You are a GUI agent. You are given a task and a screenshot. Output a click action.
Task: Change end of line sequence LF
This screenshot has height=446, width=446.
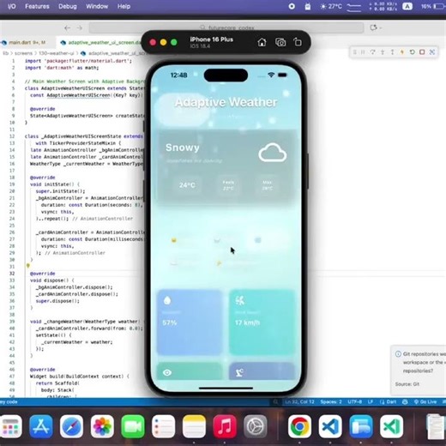pos(371,401)
